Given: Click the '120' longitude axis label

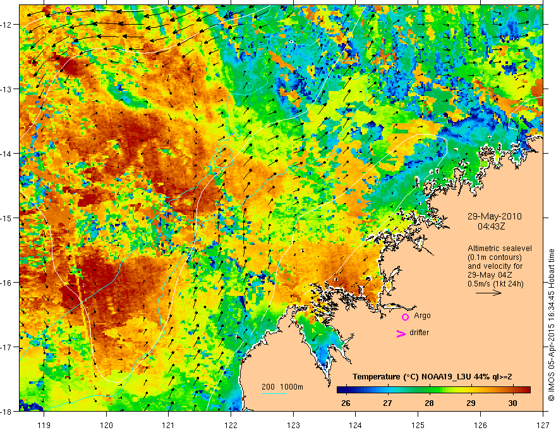Looking at the screenshot, I should click(106, 425).
